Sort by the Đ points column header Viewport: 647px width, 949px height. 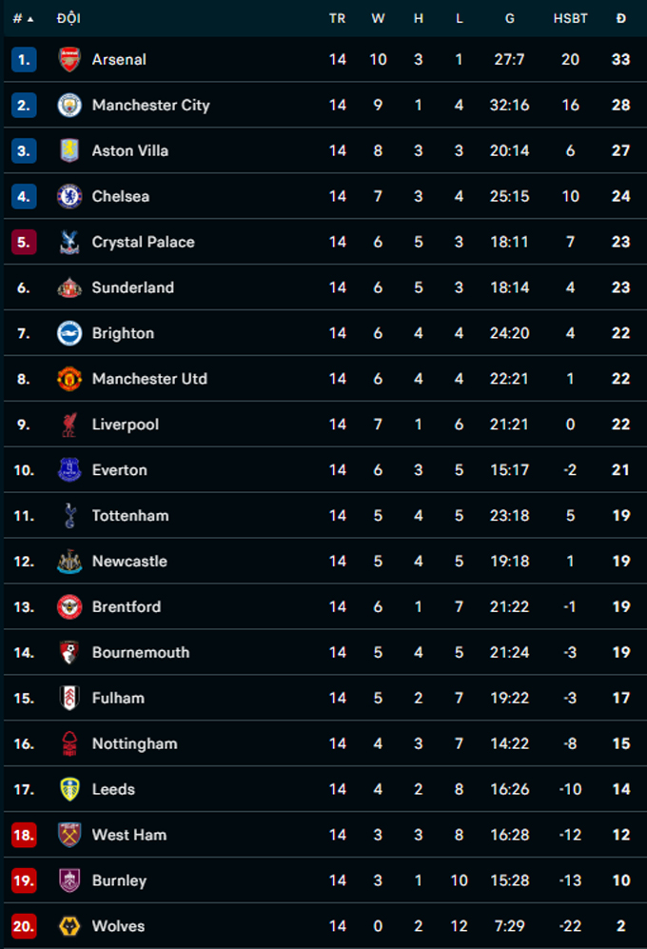[x=620, y=18]
